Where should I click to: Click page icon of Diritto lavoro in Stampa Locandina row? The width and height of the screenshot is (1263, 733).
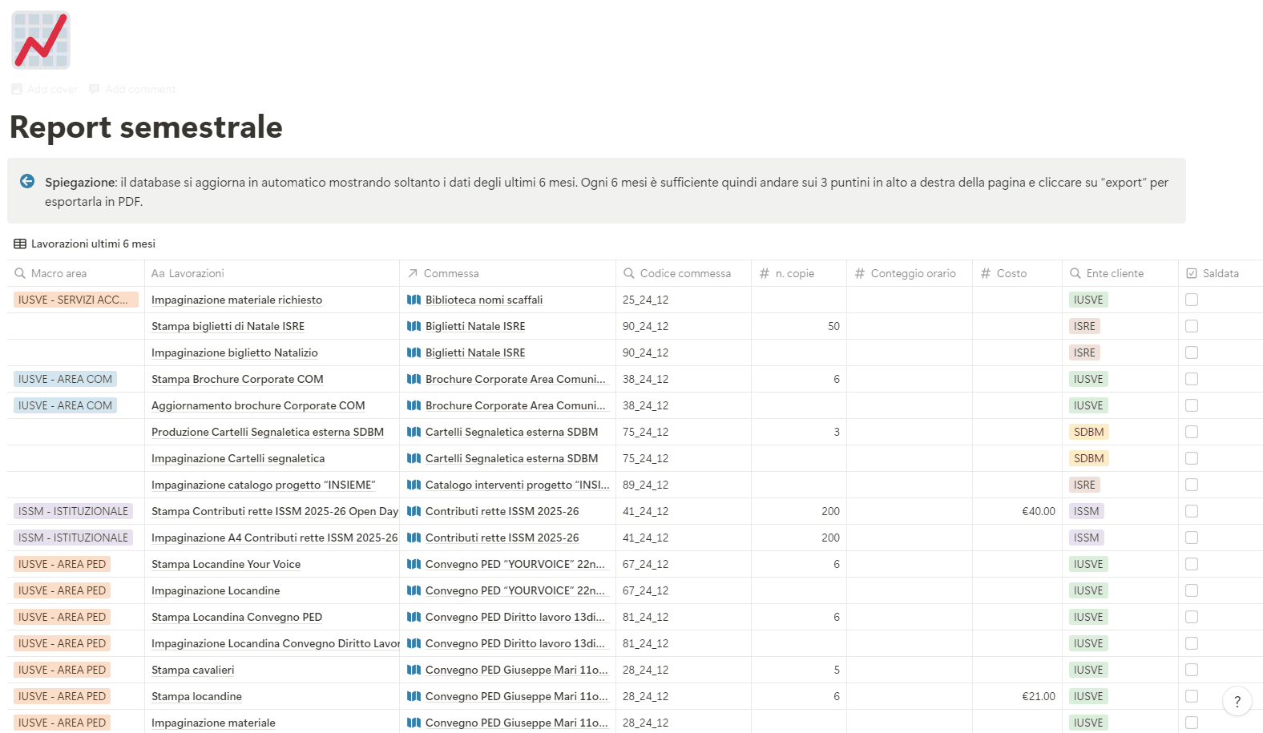pos(414,617)
